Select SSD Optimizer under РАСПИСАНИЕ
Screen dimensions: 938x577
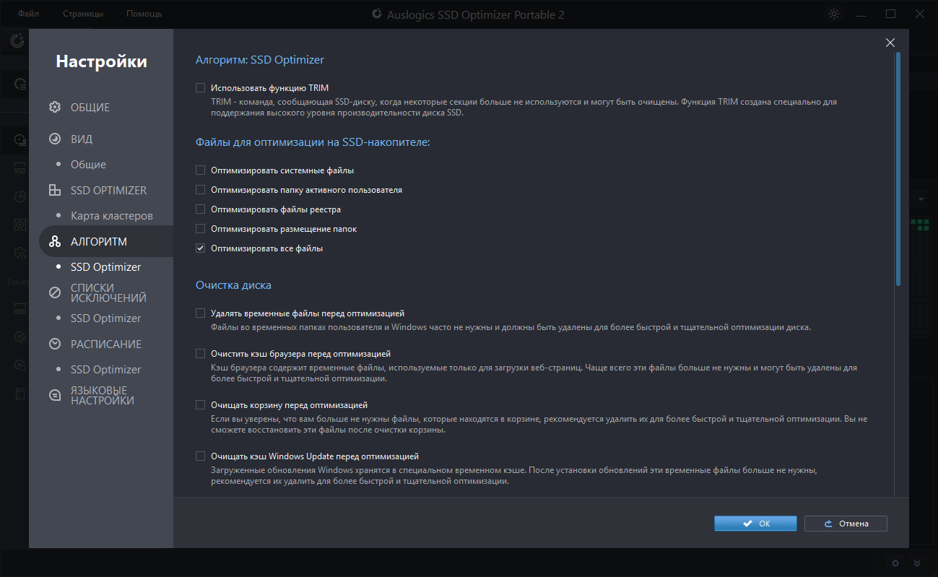[x=105, y=370]
